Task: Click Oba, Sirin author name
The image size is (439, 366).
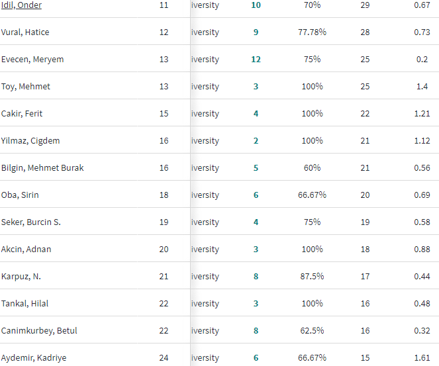Action: [x=21, y=195]
